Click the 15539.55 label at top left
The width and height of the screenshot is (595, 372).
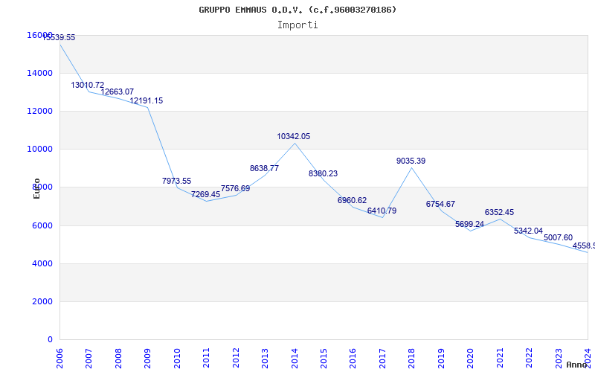tap(59, 38)
